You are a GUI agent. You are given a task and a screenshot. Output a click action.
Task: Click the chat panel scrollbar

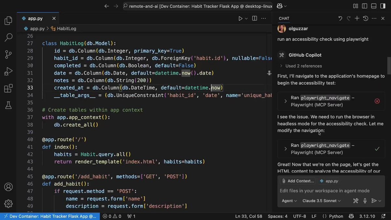tap(389, 66)
